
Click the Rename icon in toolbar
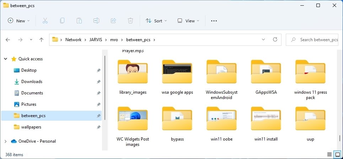coord(96,21)
